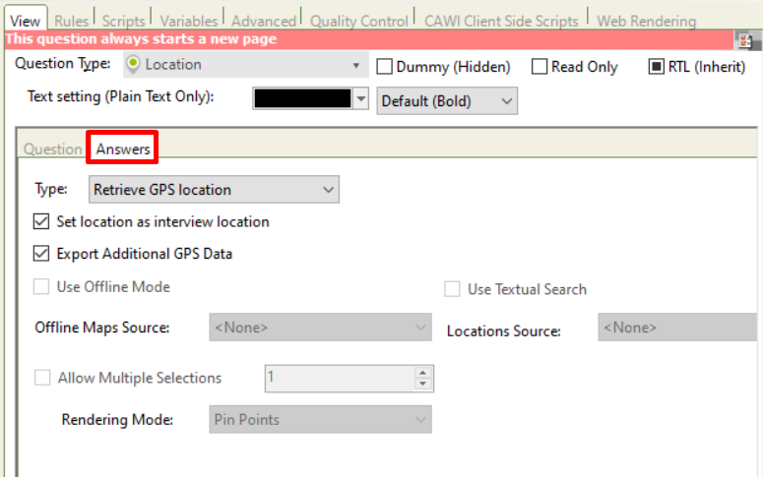Switch to the Question tab
The image size is (763, 477).
click(x=52, y=149)
